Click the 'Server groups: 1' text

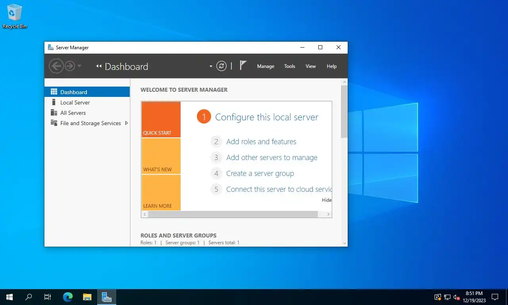coord(183,242)
